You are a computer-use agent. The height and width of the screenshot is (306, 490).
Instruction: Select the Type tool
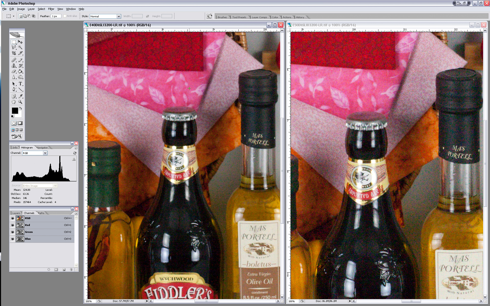click(20, 84)
